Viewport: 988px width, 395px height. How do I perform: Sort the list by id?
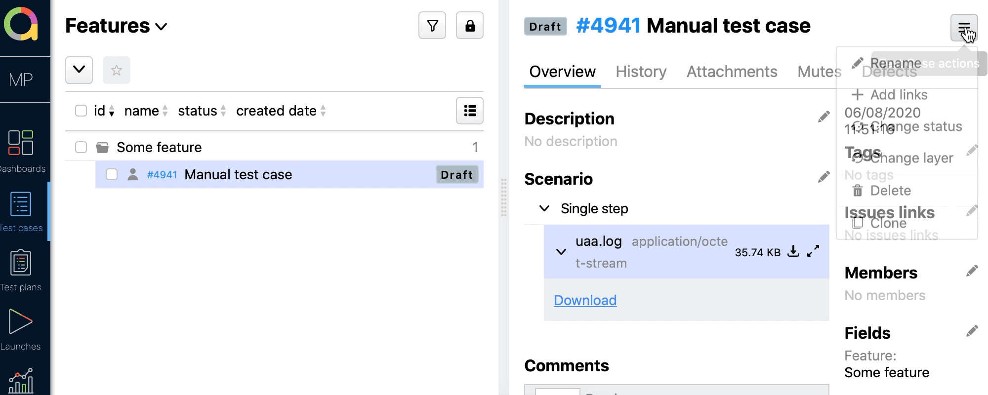[x=104, y=111]
